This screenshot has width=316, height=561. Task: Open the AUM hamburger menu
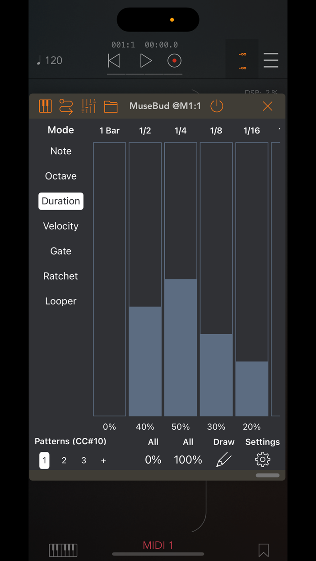270,60
